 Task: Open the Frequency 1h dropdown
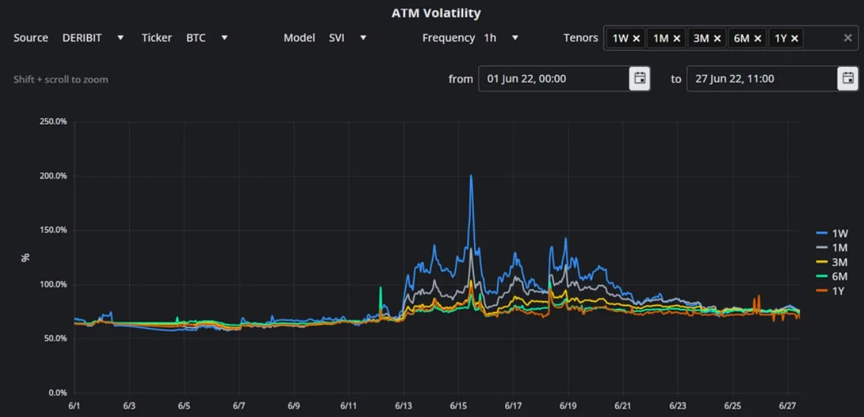[502, 38]
